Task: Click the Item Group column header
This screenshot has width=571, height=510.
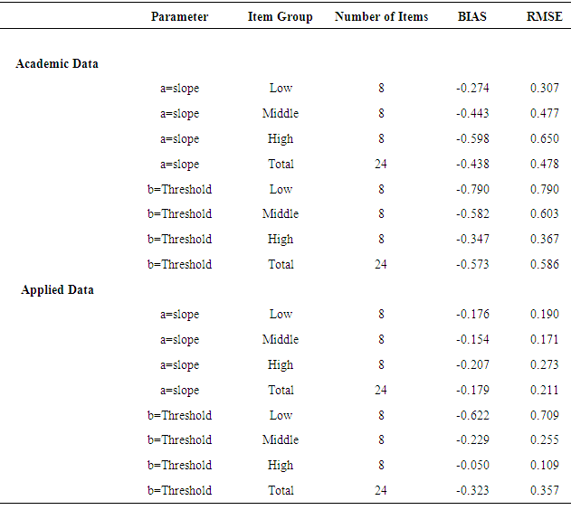Action: pyautogui.click(x=281, y=17)
